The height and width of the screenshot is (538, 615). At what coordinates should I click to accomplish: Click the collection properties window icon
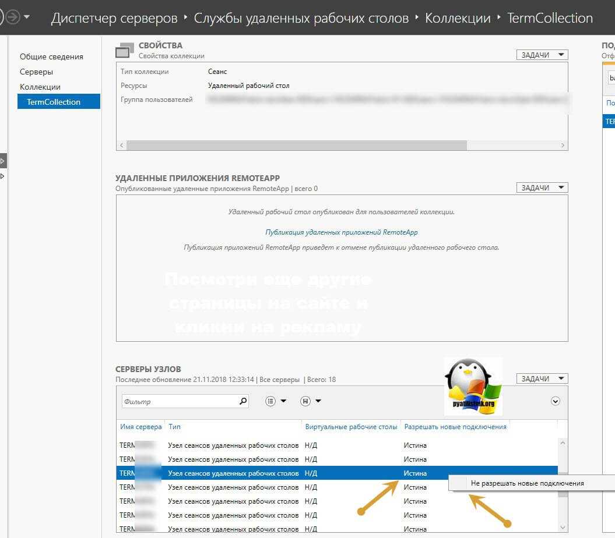pyautogui.click(x=125, y=51)
